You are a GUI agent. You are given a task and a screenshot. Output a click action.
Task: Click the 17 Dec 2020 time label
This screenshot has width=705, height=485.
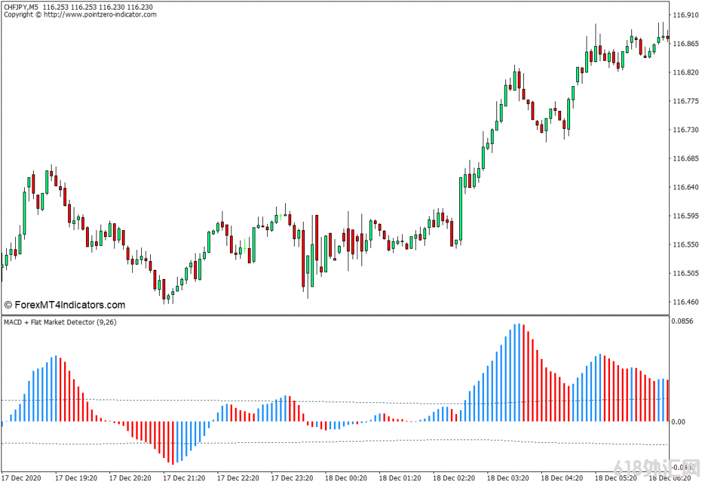[21, 477]
